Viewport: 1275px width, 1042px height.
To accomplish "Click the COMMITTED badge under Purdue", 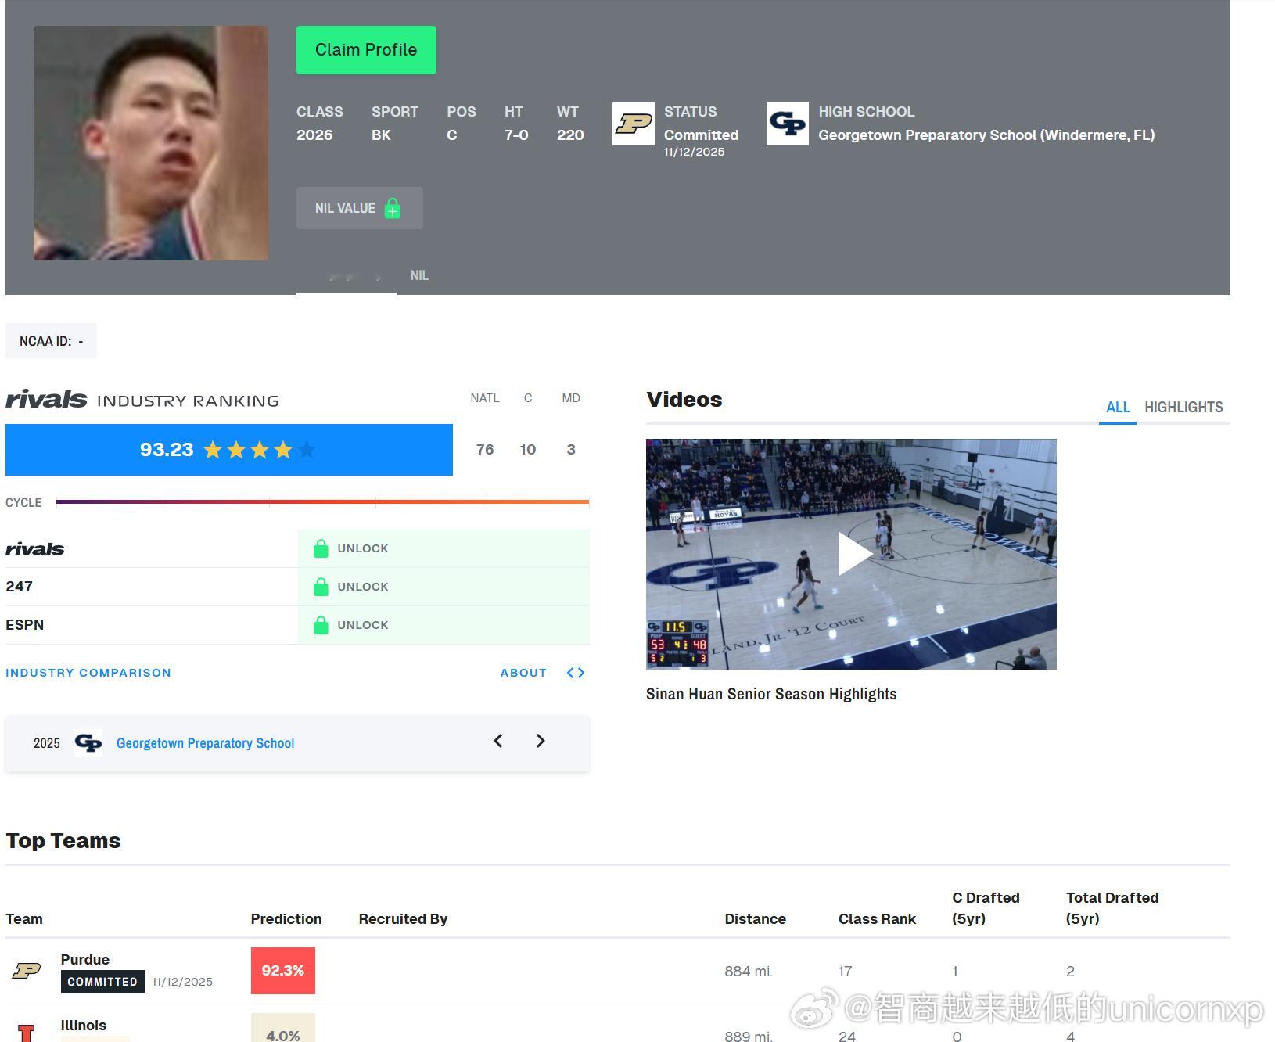I will pyautogui.click(x=102, y=982).
